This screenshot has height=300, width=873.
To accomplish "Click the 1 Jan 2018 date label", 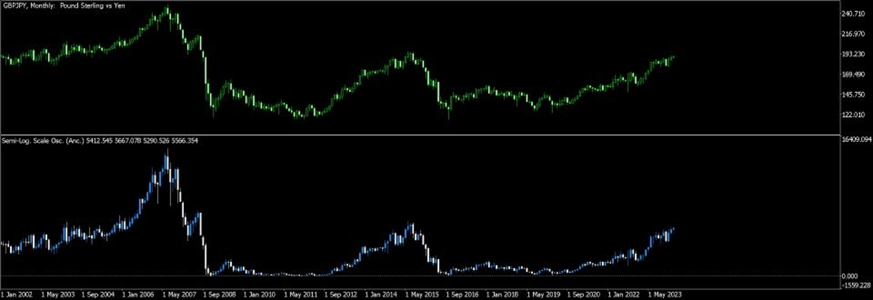I will 502,295.
